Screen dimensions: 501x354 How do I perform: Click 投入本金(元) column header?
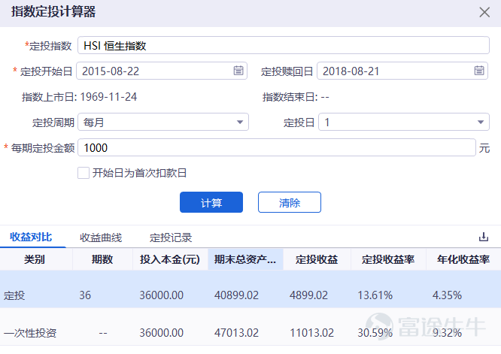170,259
